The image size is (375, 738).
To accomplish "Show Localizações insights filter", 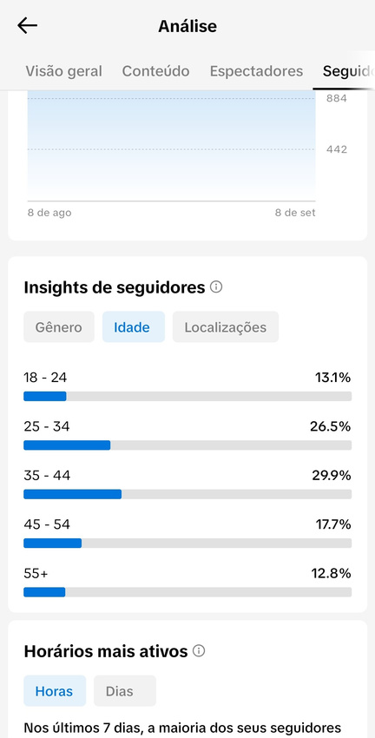I will (x=226, y=327).
